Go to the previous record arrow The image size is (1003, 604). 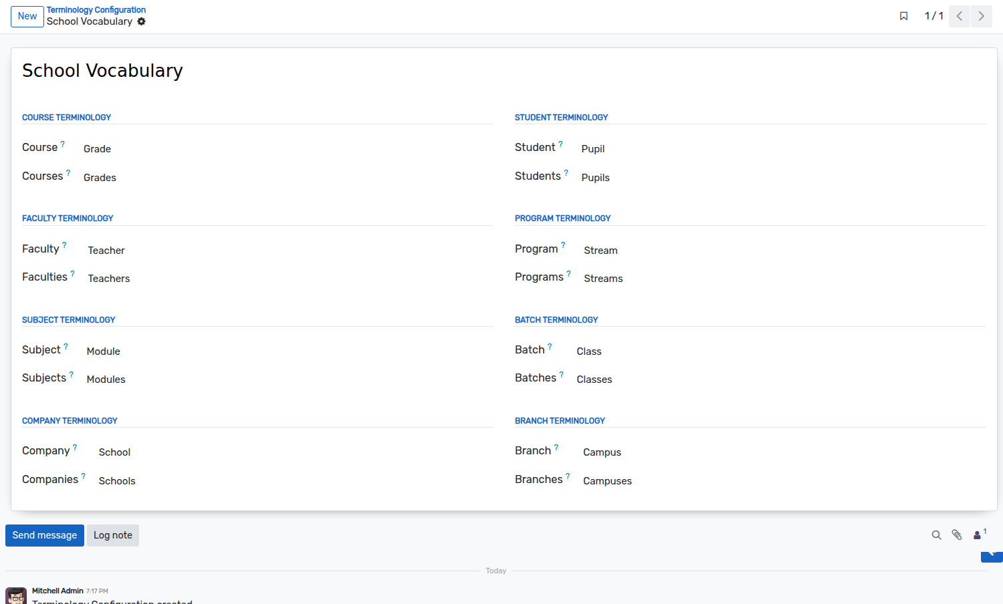(x=960, y=16)
